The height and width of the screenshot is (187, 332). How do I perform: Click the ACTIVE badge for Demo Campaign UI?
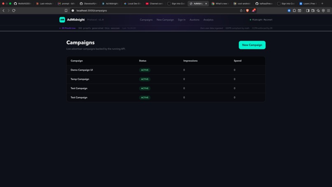click(x=145, y=70)
